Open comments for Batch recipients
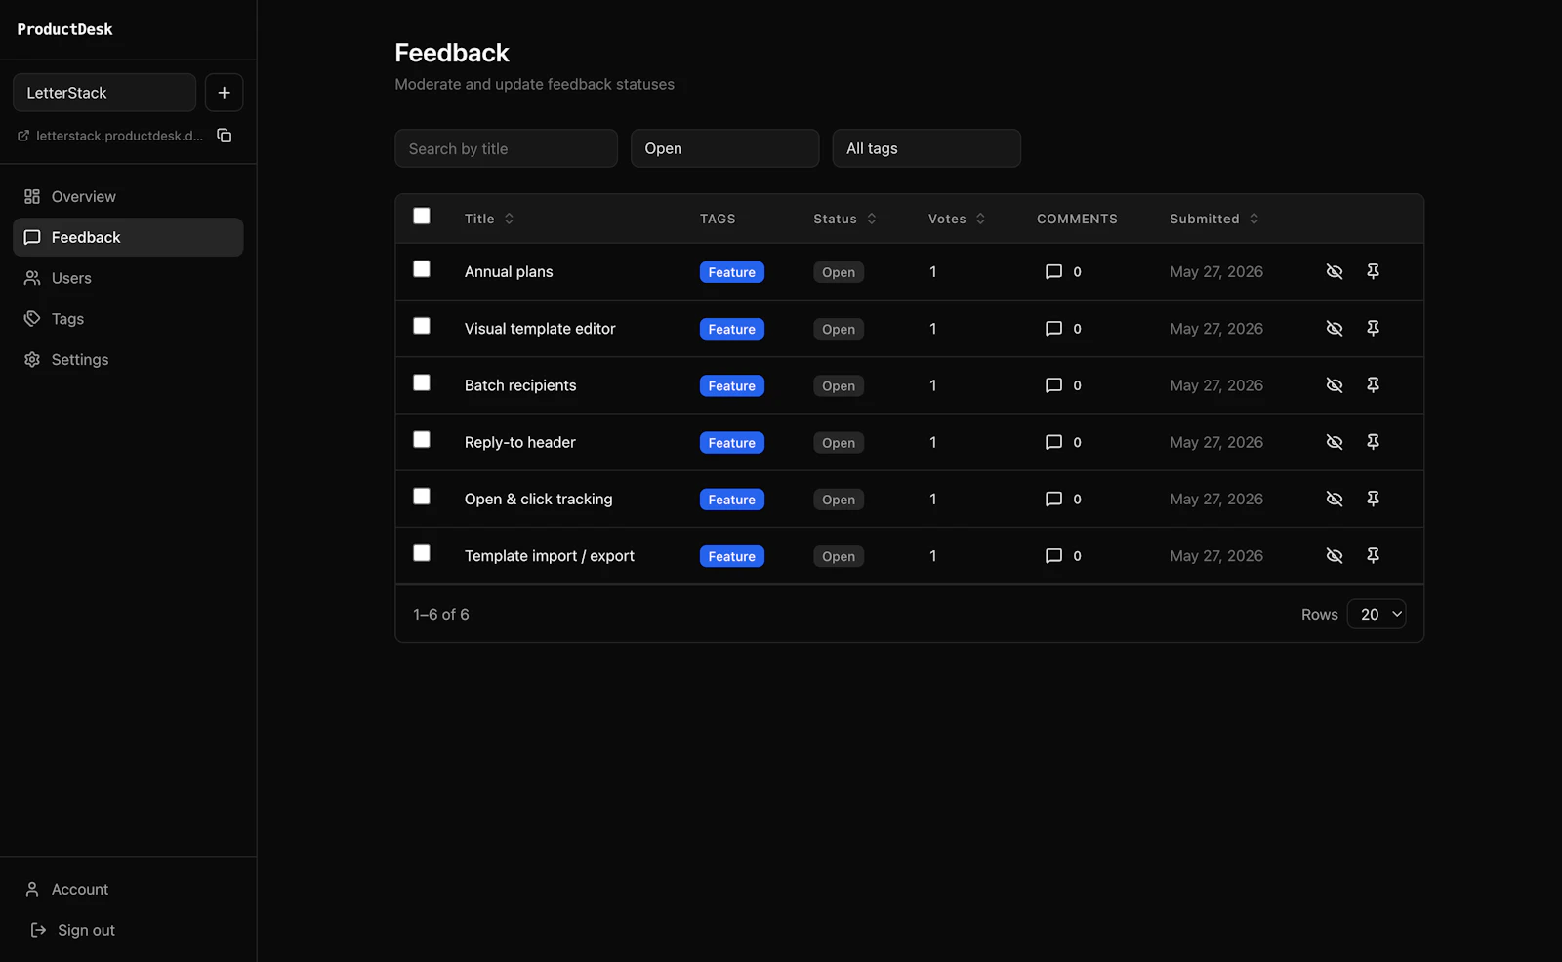 [x=1063, y=385]
